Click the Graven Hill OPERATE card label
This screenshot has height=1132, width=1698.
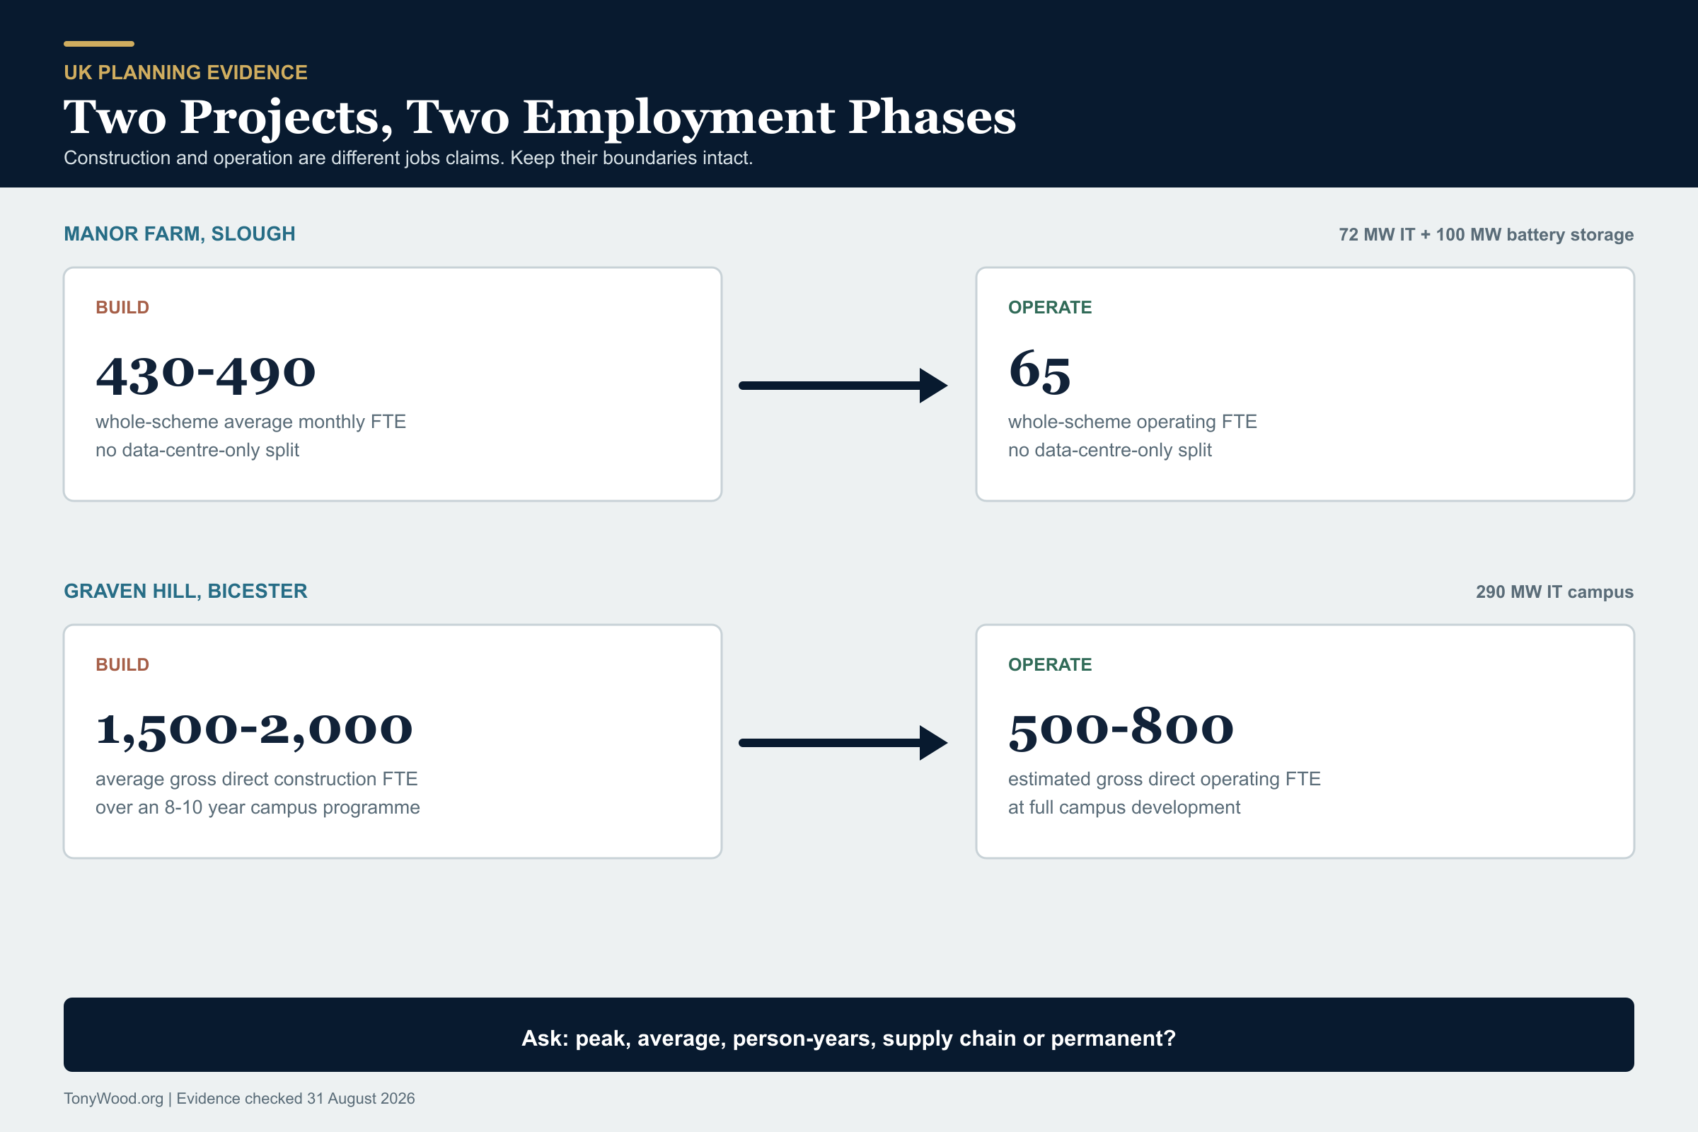pos(1050,665)
